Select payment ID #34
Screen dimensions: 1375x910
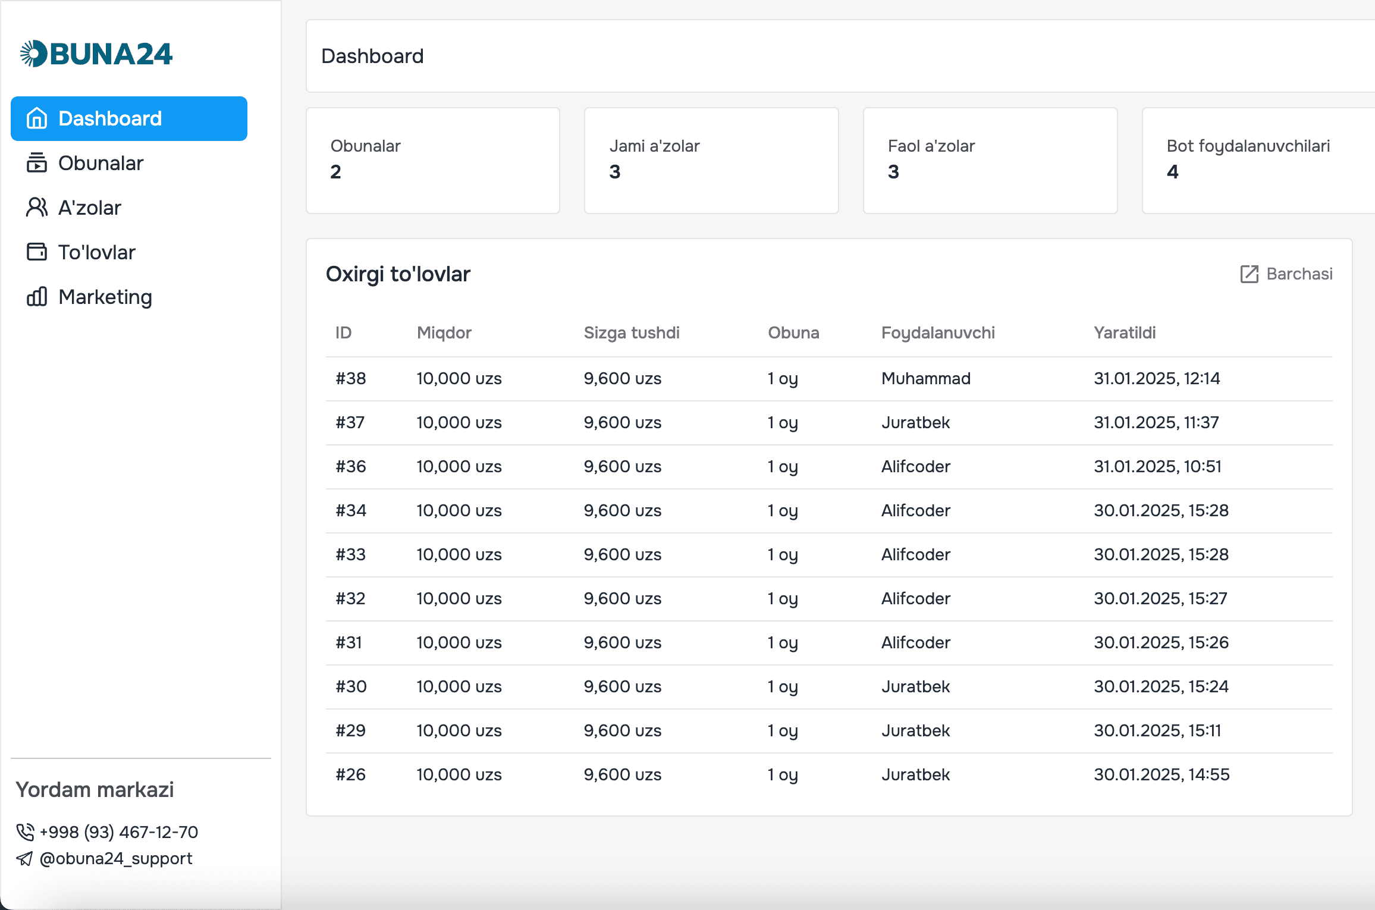pyautogui.click(x=351, y=510)
